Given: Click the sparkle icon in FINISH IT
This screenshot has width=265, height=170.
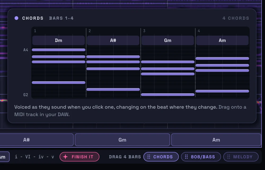Looking at the screenshot, I should coord(65,157).
